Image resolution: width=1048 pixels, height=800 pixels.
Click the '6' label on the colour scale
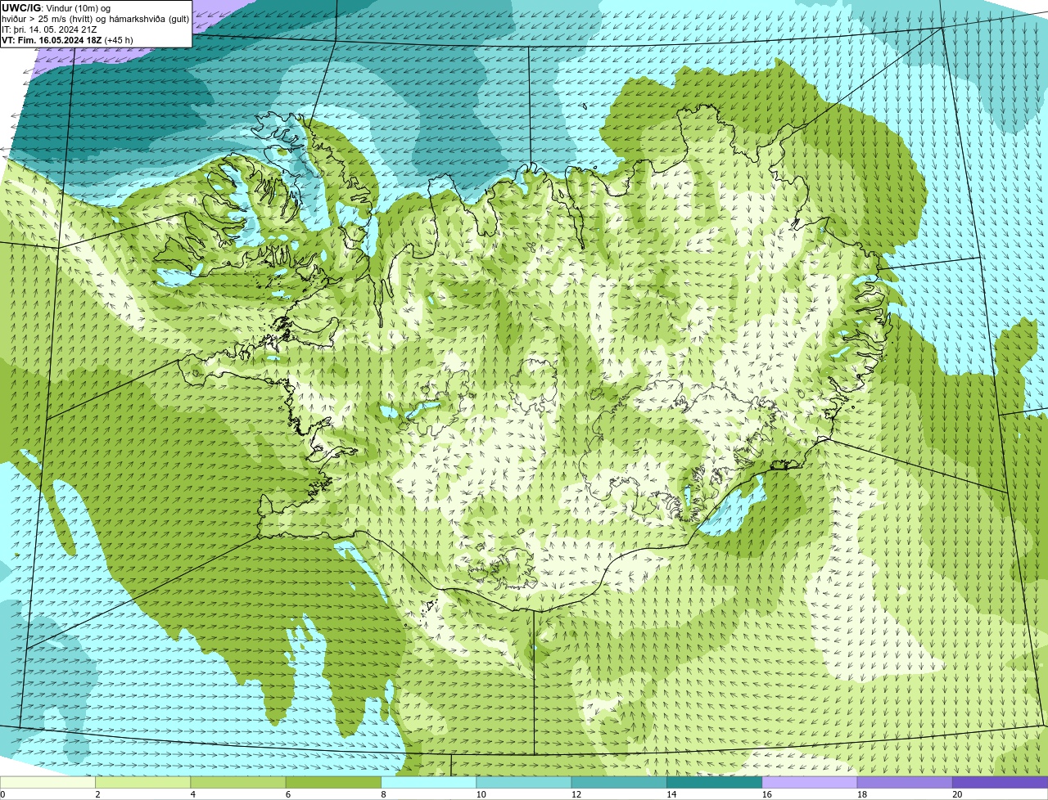click(287, 794)
